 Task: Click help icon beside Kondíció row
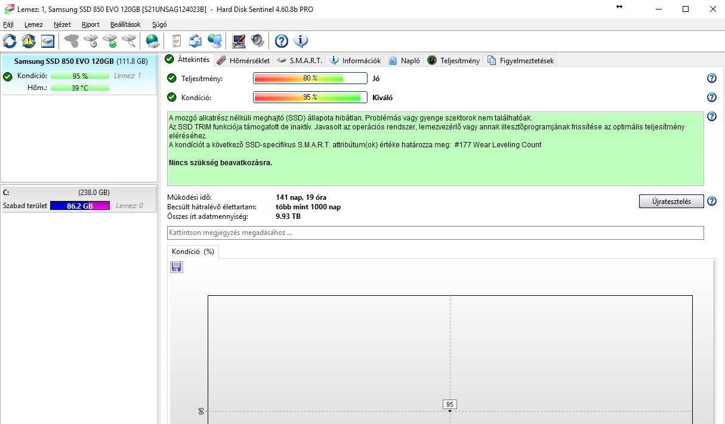pos(711,97)
